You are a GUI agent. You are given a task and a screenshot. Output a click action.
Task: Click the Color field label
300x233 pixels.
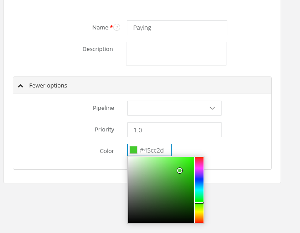(107, 151)
